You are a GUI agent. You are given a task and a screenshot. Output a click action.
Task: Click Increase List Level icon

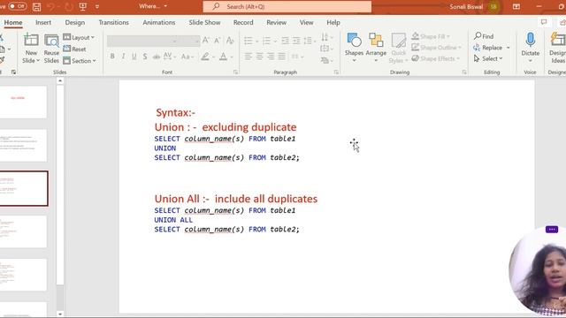[x=296, y=41]
